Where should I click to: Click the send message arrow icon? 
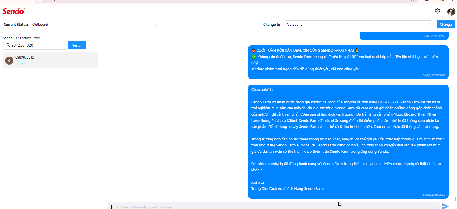(445, 206)
